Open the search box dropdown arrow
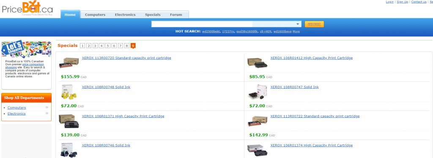The height and width of the screenshot is (158, 433). 298,24
